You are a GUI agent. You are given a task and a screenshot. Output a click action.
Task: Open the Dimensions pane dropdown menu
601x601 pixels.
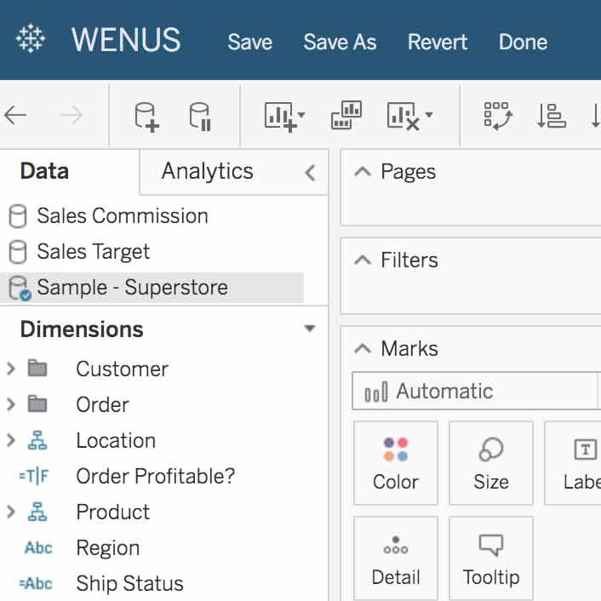(x=310, y=329)
